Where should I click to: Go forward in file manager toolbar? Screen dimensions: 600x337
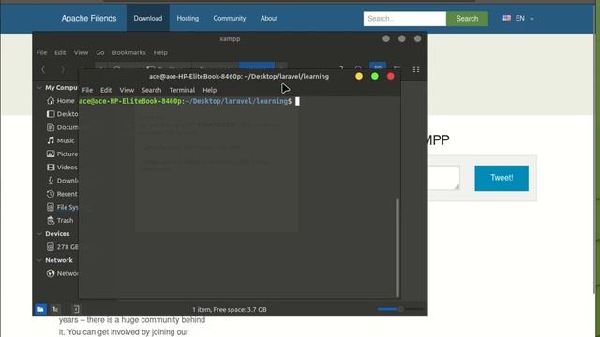(x=63, y=69)
